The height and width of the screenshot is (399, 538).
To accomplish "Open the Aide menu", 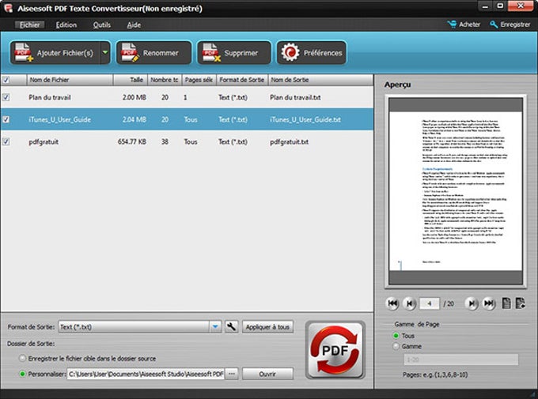I will [x=134, y=24].
